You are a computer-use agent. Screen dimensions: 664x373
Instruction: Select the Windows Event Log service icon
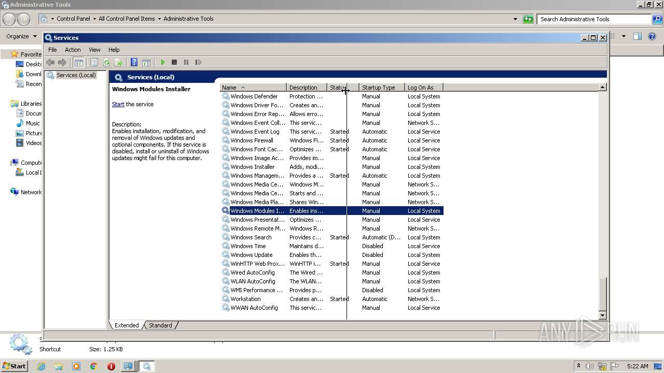point(225,132)
